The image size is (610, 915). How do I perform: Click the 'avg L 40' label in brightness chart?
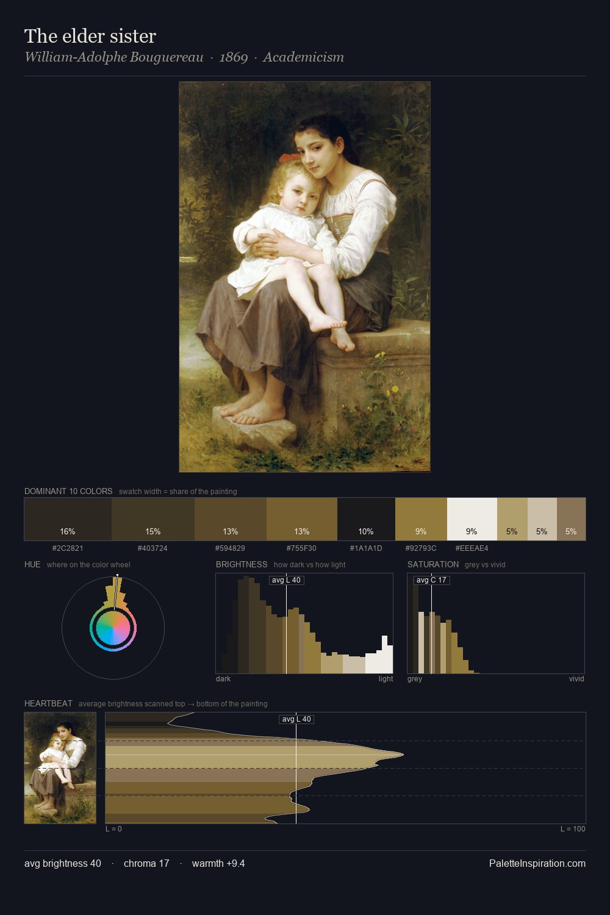pos(286,580)
